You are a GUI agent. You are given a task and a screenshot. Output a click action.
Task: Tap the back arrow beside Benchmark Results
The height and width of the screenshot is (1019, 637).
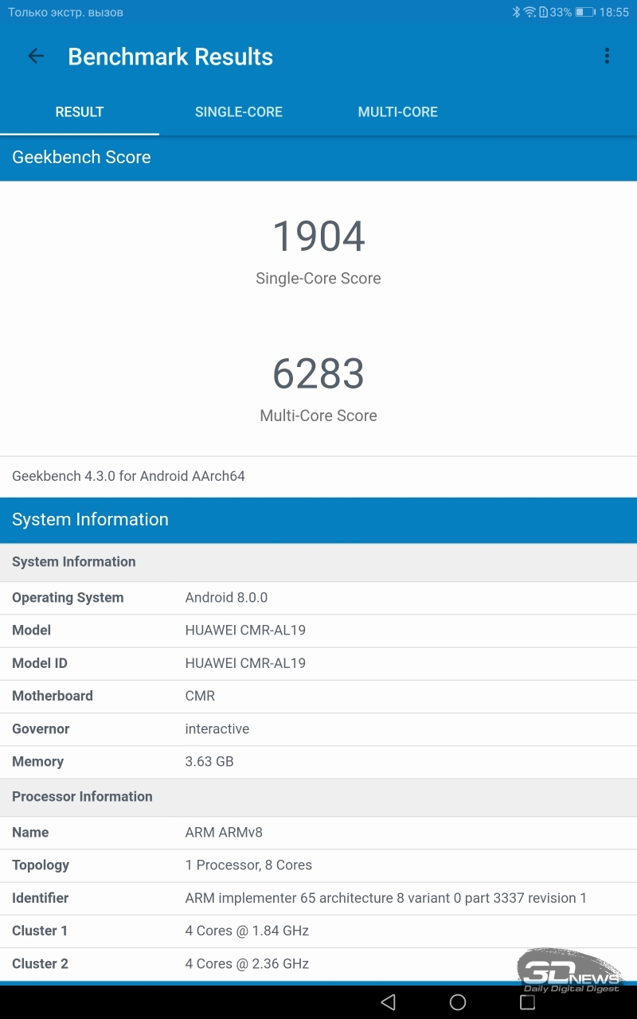[36, 56]
